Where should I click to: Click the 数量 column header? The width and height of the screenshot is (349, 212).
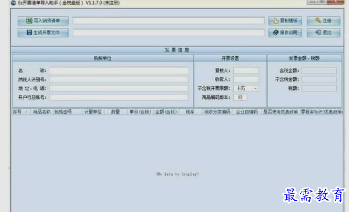(115, 112)
